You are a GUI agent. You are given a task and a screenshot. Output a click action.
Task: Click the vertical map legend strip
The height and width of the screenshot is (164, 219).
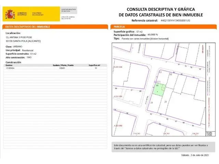coord(210,87)
